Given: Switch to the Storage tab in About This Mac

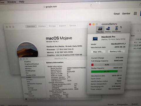Looking at the screenshot, I should [52, 26].
